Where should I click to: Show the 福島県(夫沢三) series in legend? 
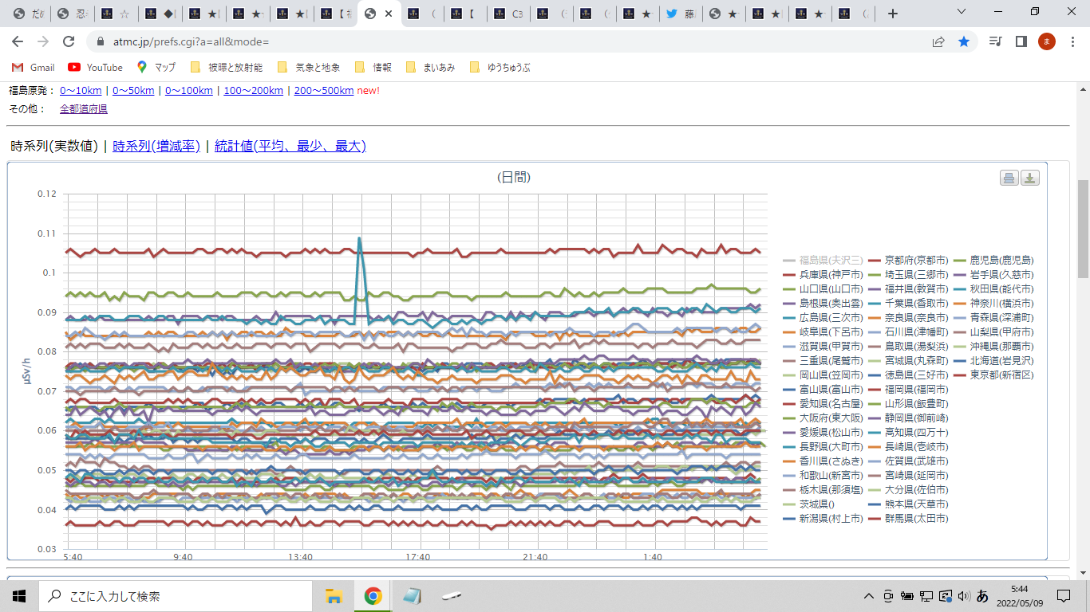[823, 260]
